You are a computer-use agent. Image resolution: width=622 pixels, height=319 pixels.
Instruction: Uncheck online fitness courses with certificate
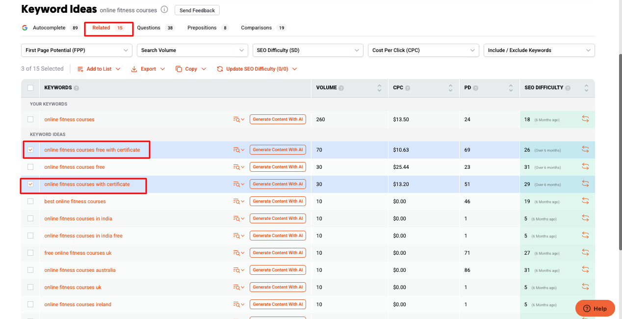pos(30,184)
